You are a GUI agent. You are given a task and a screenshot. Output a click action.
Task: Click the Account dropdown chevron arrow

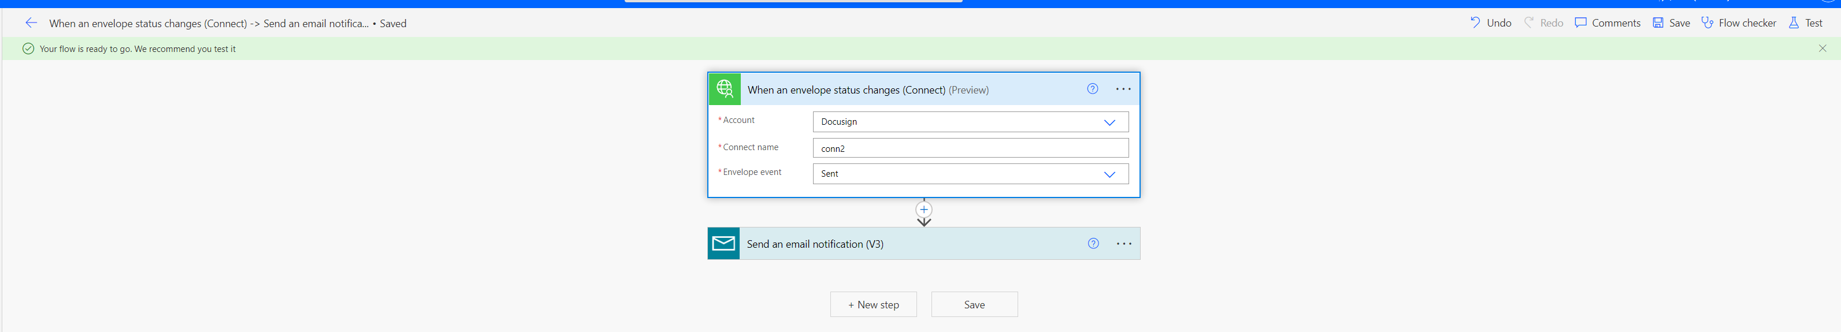[x=1109, y=123]
